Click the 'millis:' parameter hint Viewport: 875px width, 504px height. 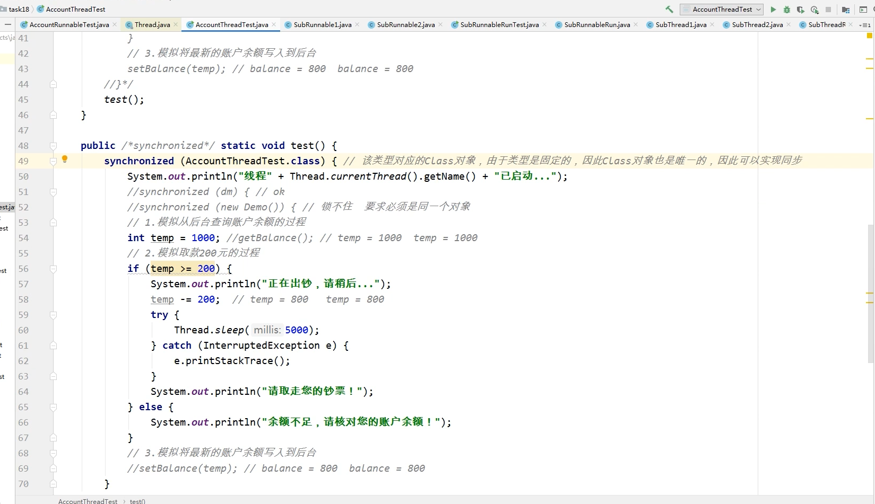[x=267, y=330]
